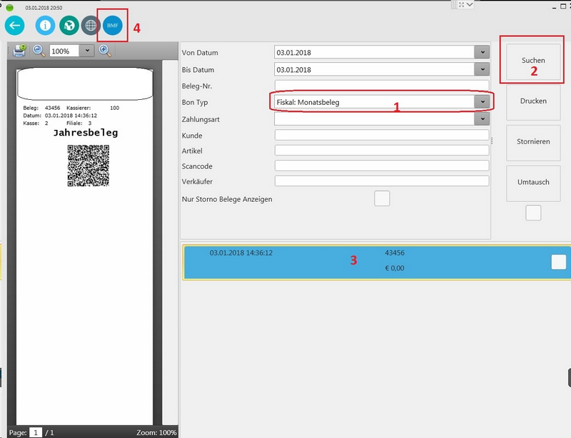The width and height of the screenshot is (571, 438).
Task: Select receipt row dated 03.01.2018 14:36:12
Action: pyautogui.click(x=377, y=262)
